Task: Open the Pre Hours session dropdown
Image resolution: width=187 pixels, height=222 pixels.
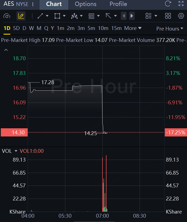Action: [x=170, y=29]
